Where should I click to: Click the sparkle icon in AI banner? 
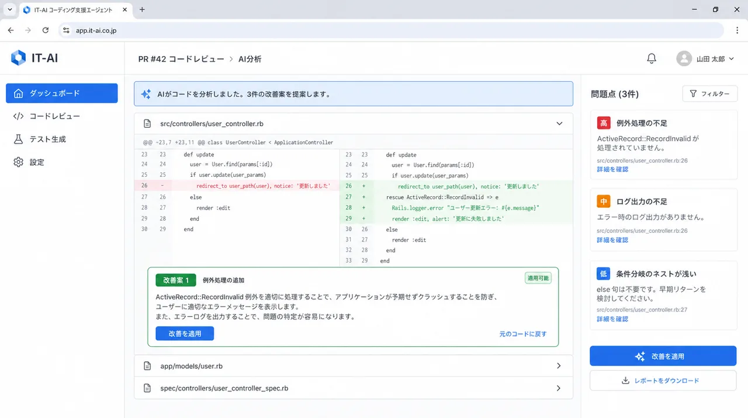click(146, 94)
